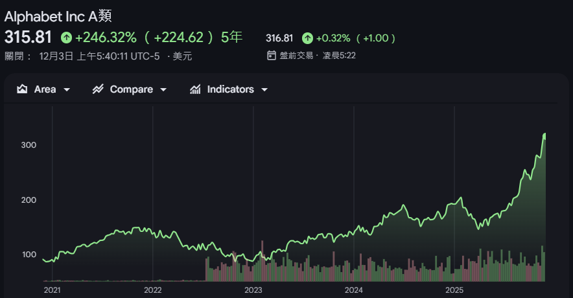
Task: Select the Alphabet Inc A類 title
Action: click(58, 16)
